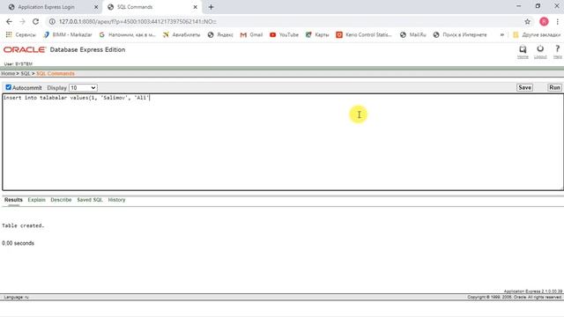The width and height of the screenshot is (564, 317).
Task: Open the YouTube bookmark
Action: click(x=284, y=35)
